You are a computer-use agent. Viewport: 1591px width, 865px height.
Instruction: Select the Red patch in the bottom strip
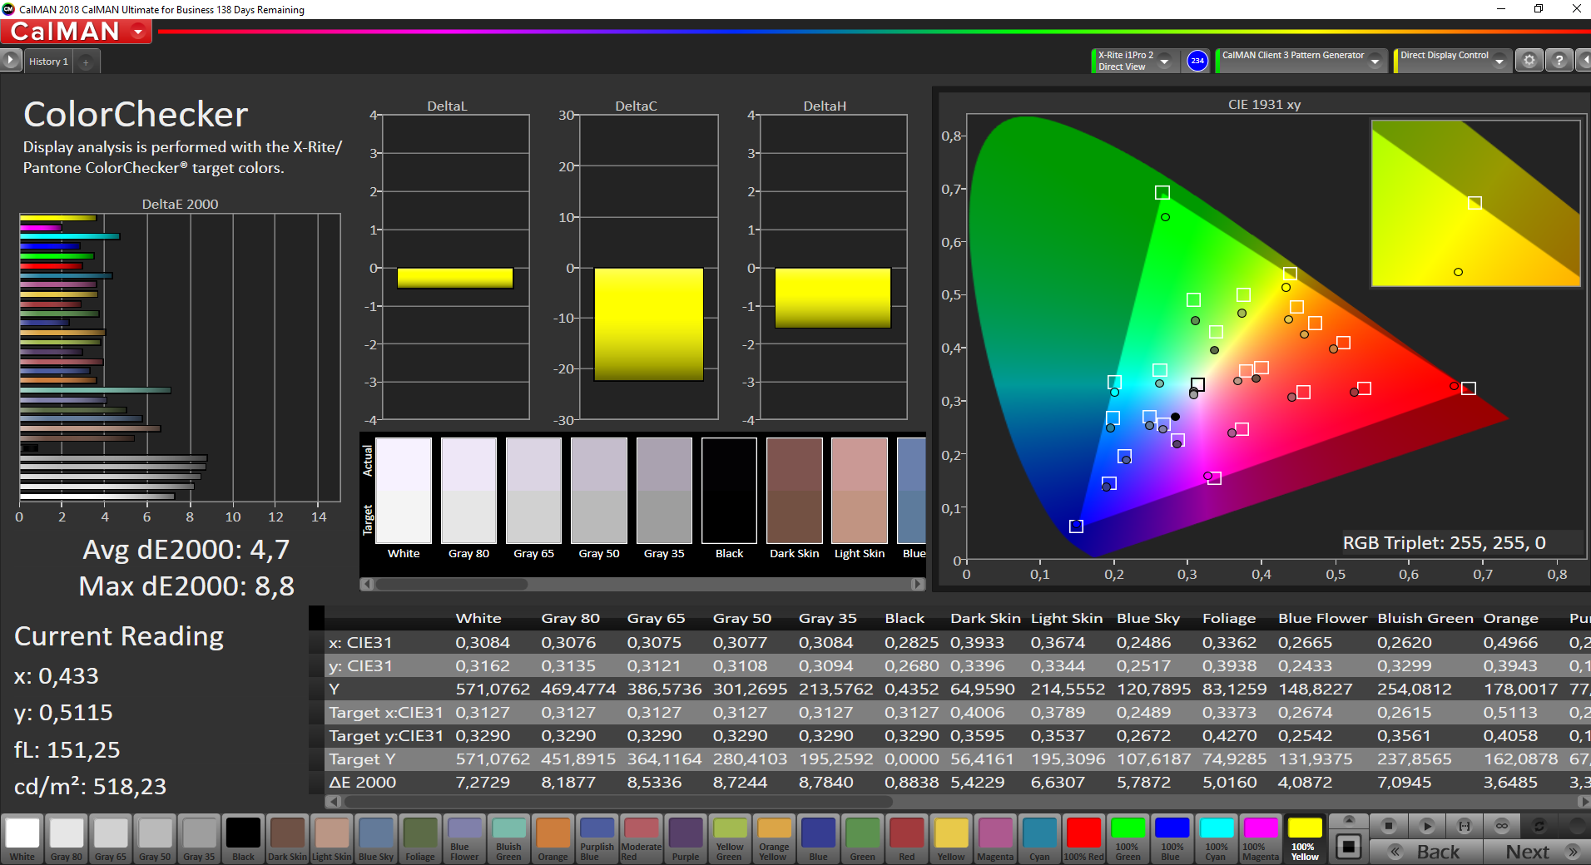pos(906,839)
